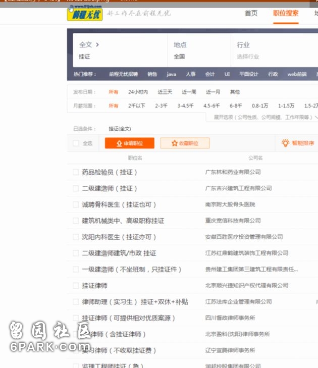Tick checkbox for 沈阳内科医生（挂证亦可）

point(76,237)
